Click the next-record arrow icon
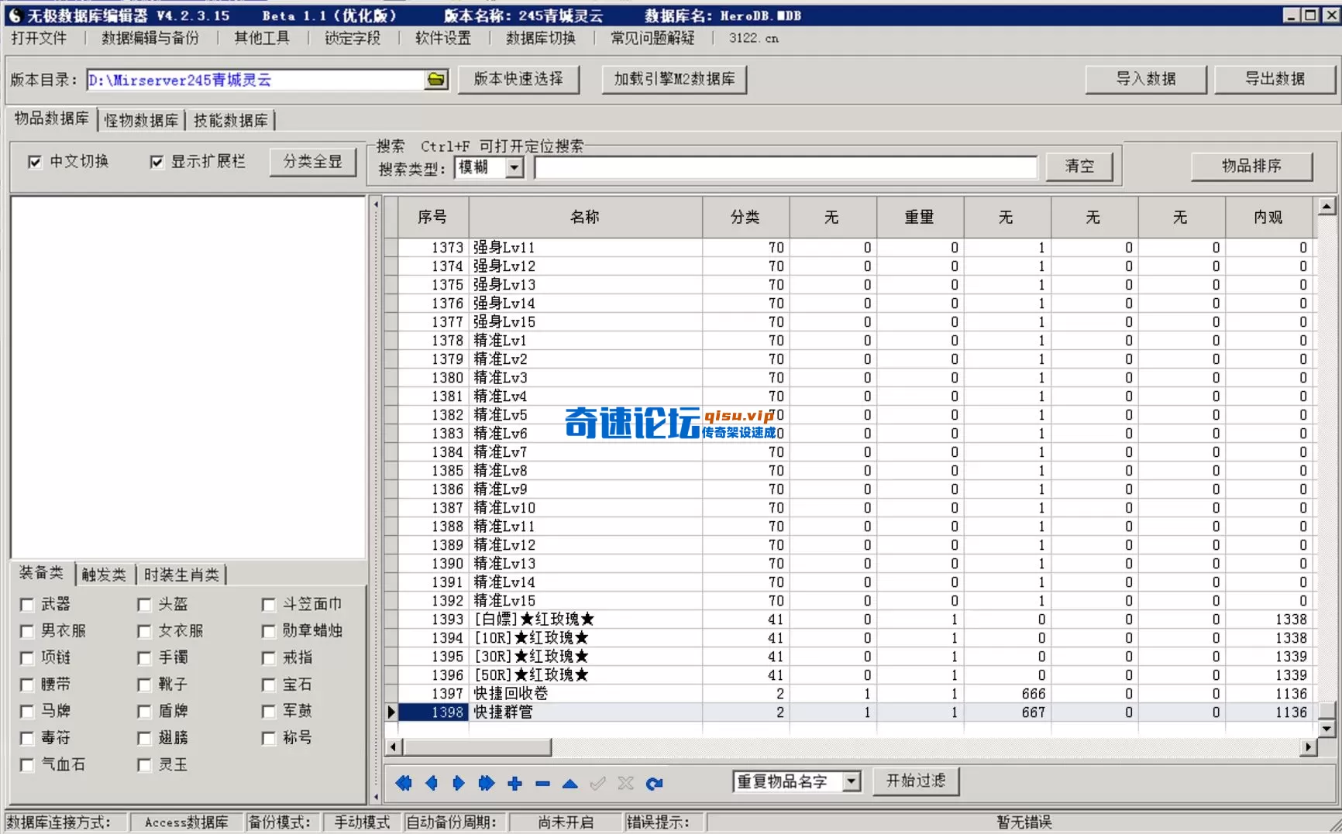Screen dimensions: 1342x834 (x=458, y=783)
